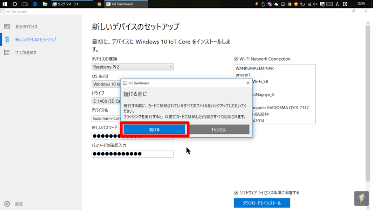Open OneDrive cloud tray icon
The image size is (373, 210).
click(276, 4)
